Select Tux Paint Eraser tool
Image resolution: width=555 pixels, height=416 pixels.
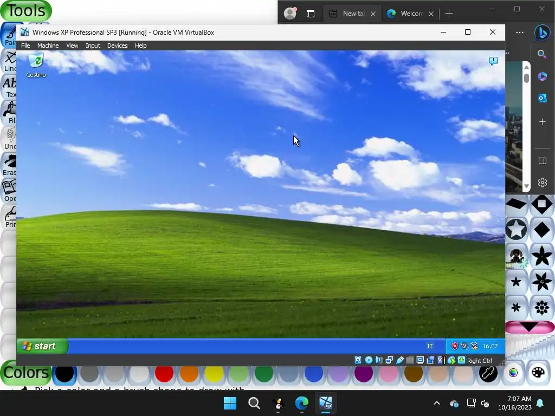[x=9, y=165]
